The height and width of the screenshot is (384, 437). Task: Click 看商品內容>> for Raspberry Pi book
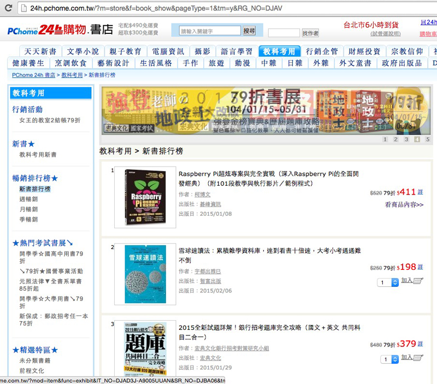pyautogui.click(x=404, y=204)
